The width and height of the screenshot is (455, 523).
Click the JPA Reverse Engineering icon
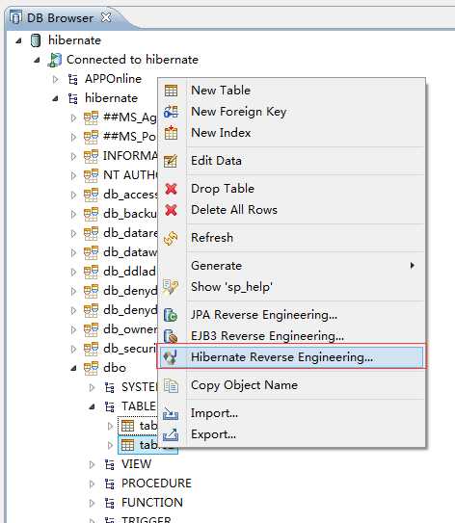[171, 315]
